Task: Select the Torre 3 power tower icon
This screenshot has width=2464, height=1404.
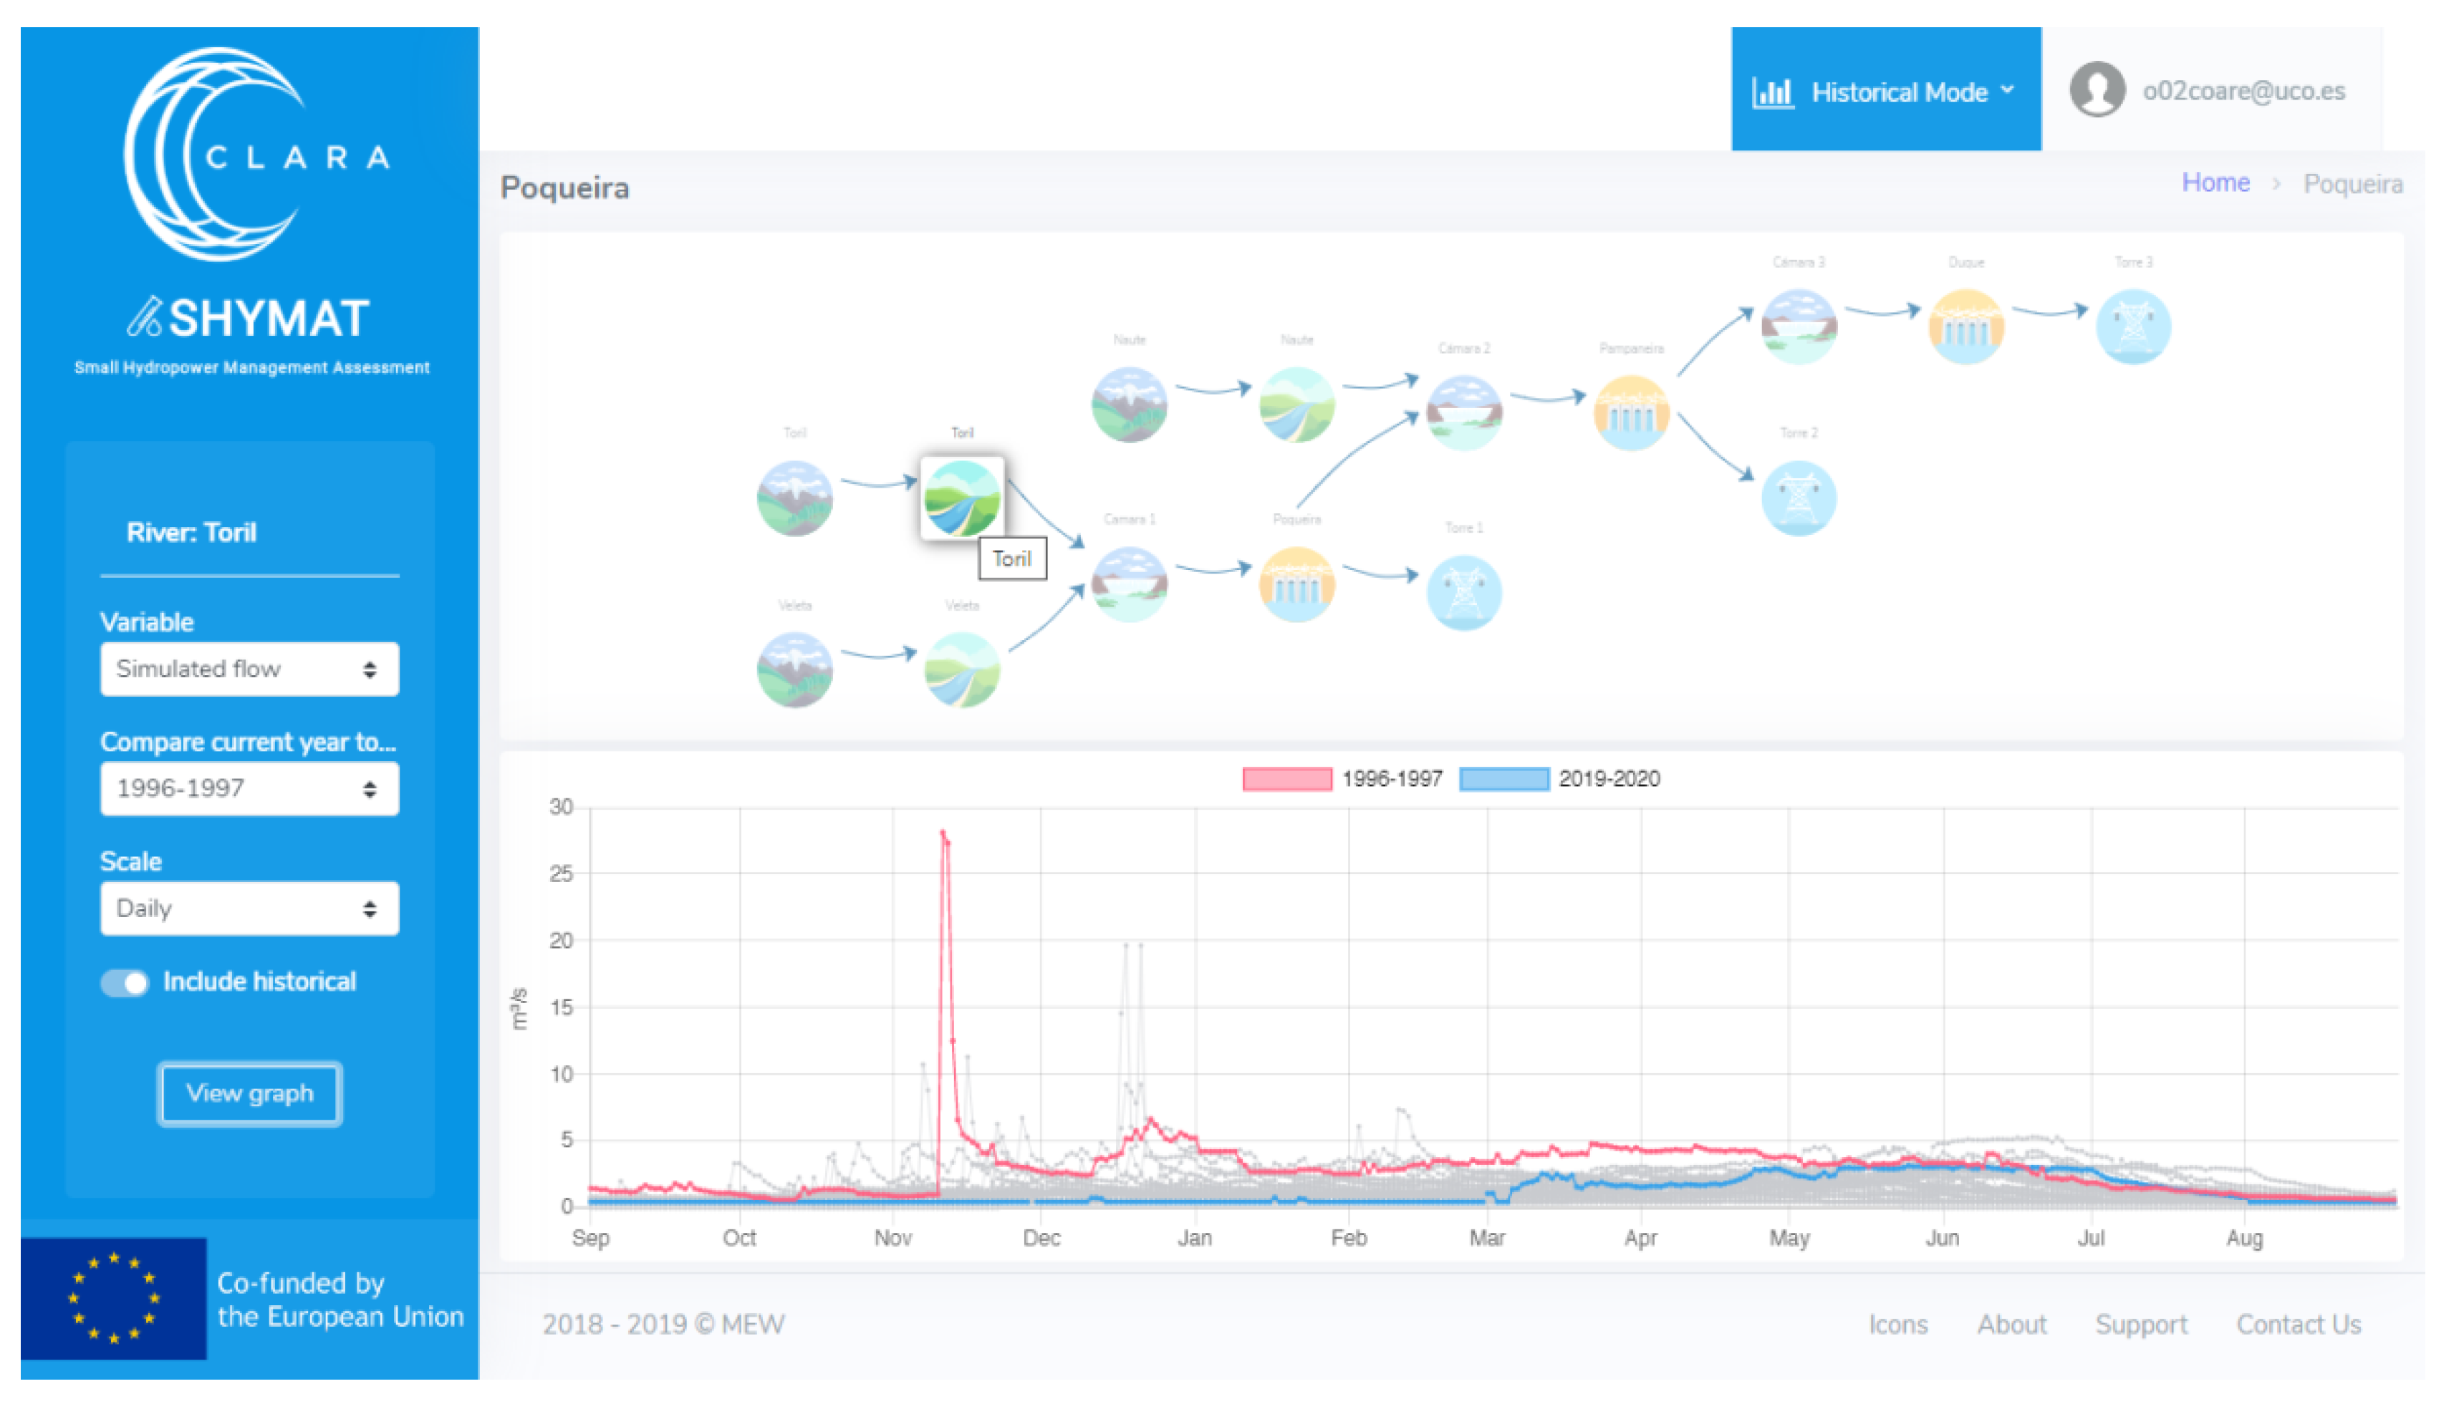Action: tap(2132, 327)
